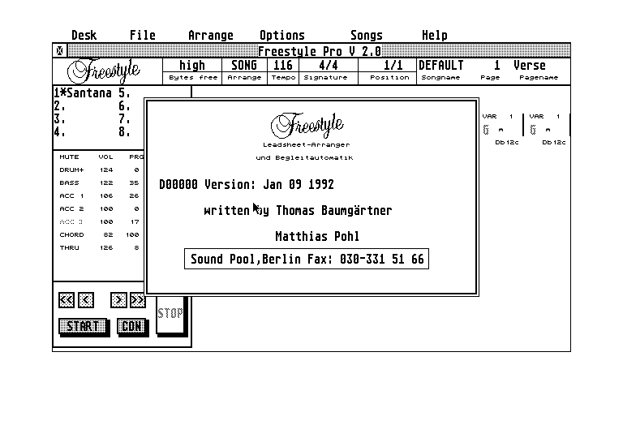Click the second VAR 1 chord cell
623x438 pixels.
coord(548,129)
